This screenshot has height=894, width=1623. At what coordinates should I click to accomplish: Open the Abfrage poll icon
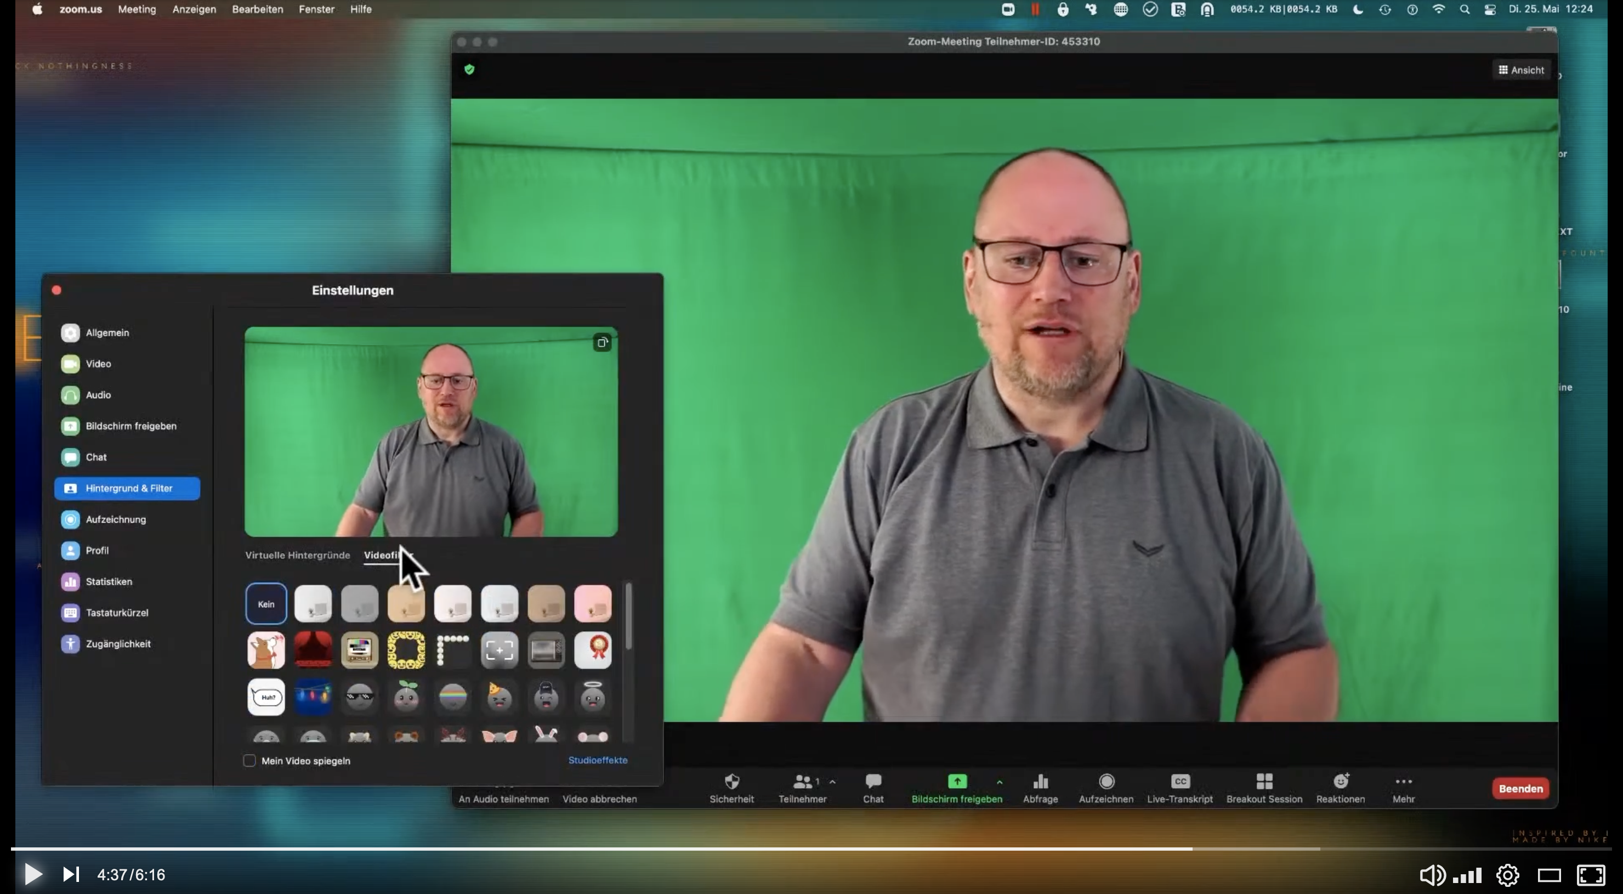[x=1040, y=782]
